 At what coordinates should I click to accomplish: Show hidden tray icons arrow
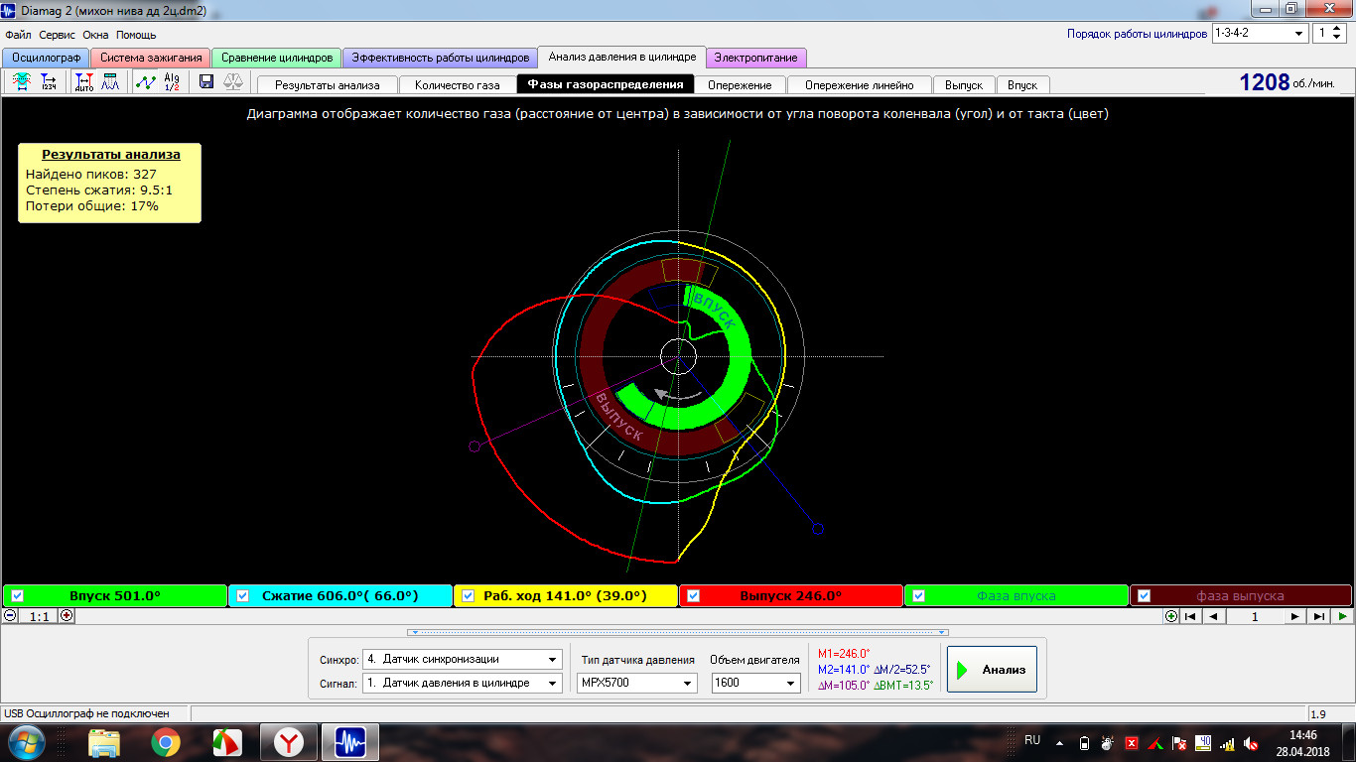pyautogui.click(x=1059, y=742)
